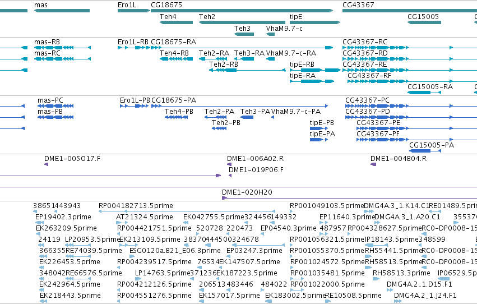The width and height of the screenshot is (477, 304).
Task: Select the CG15005-RA transcript label
Action: point(430,87)
